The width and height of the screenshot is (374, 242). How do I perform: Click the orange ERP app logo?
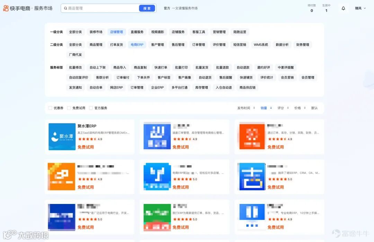tap(62, 177)
